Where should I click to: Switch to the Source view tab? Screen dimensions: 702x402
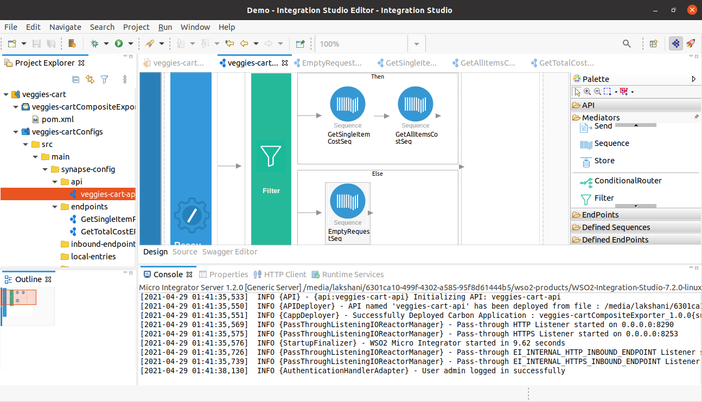tap(184, 252)
